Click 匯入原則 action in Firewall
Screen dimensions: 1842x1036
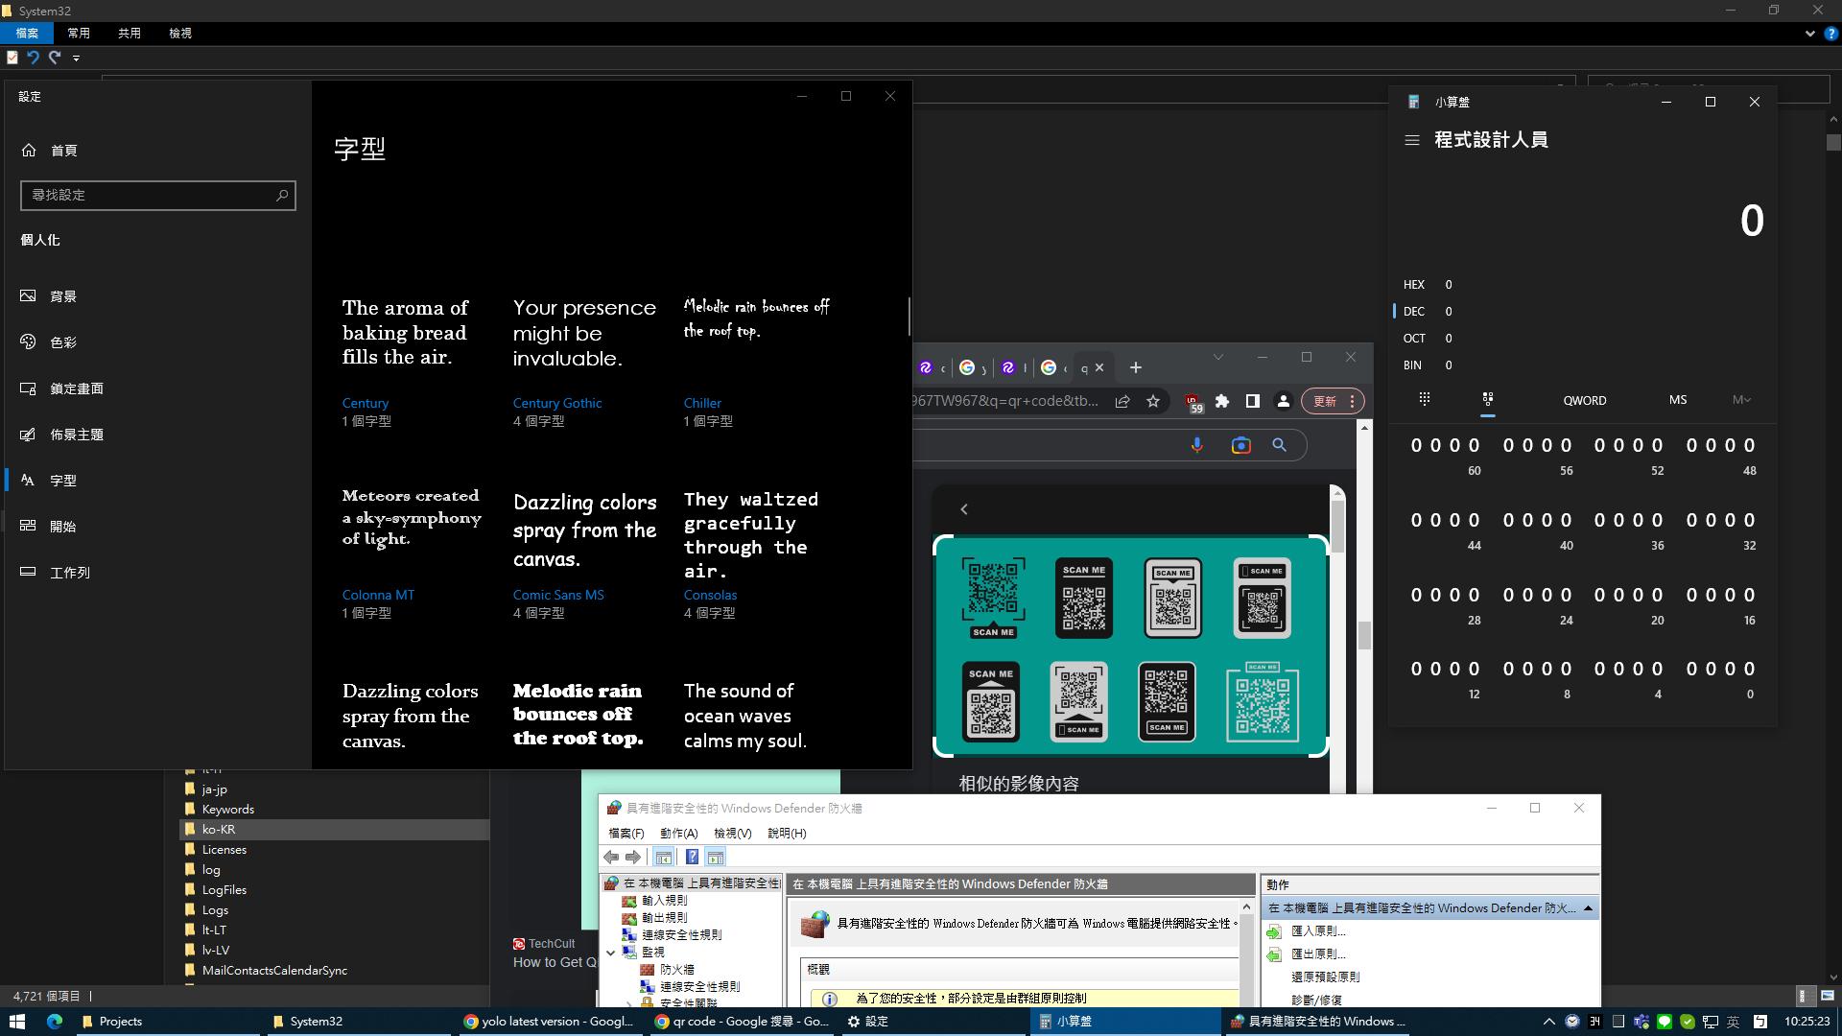[x=1318, y=931]
